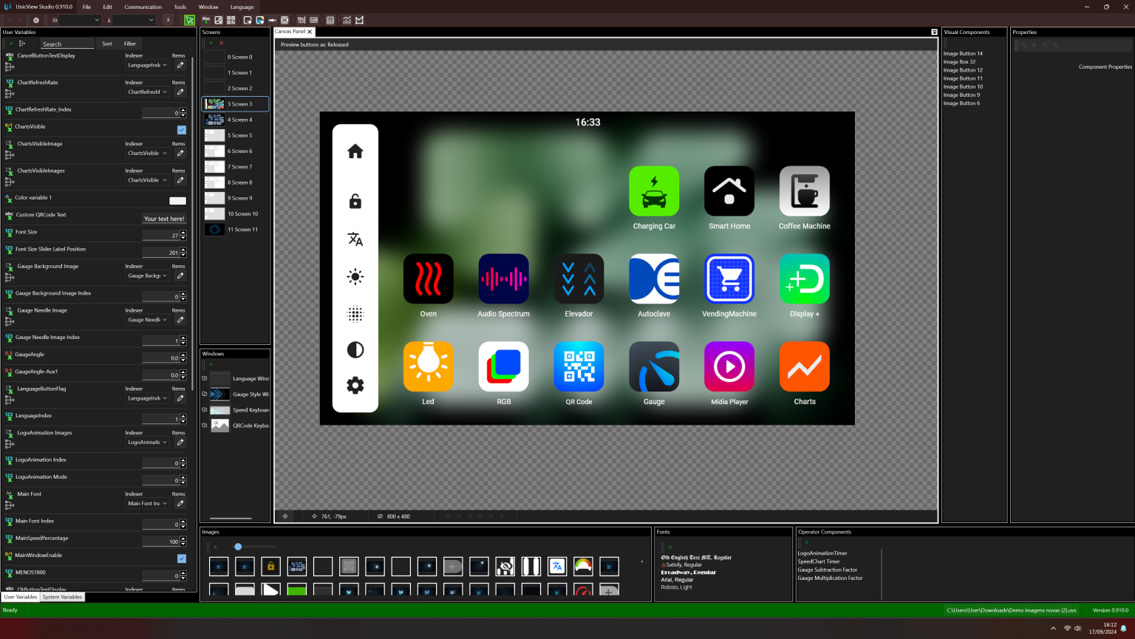Open ChartRefreshRate indexer dropdown
The width and height of the screenshot is (1135, 639).
click(x=147, y=92)
